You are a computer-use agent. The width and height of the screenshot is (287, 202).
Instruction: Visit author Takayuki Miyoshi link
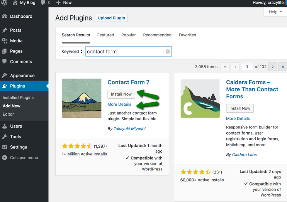click(x=129, y=129)
